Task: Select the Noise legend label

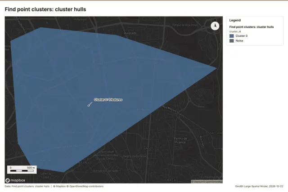Action: [239, 41]
